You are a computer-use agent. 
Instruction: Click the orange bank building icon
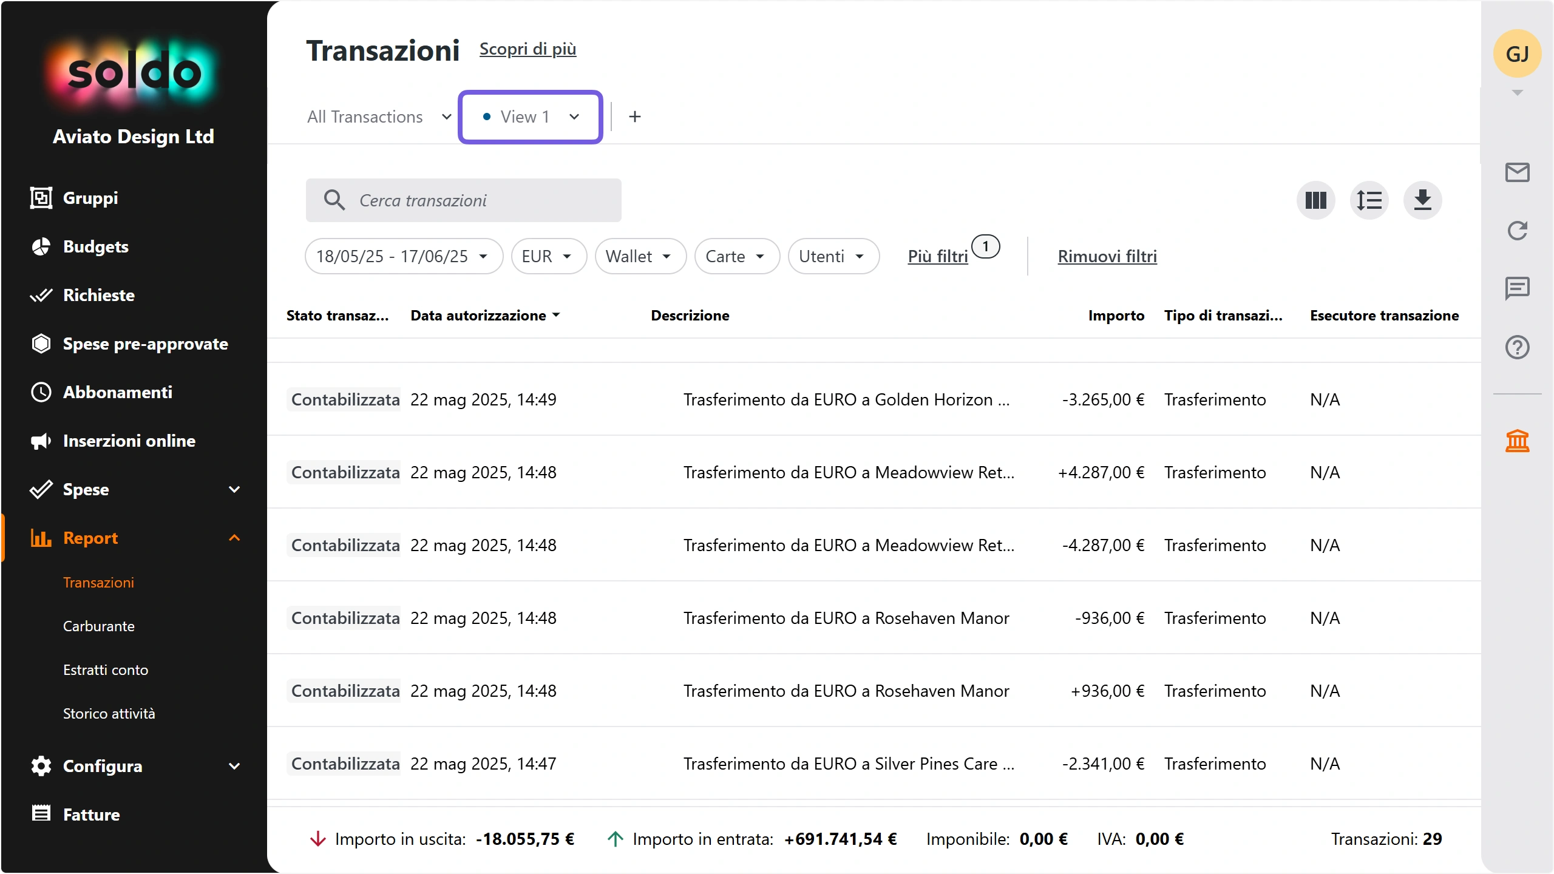point(1517,441)
